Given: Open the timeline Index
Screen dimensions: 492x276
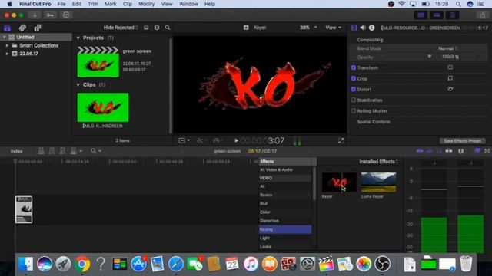Looking at the screenshot, I should coord(17,152).
